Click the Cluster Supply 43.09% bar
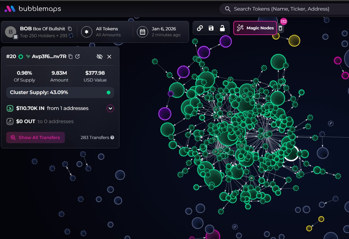 coord(60,92)
